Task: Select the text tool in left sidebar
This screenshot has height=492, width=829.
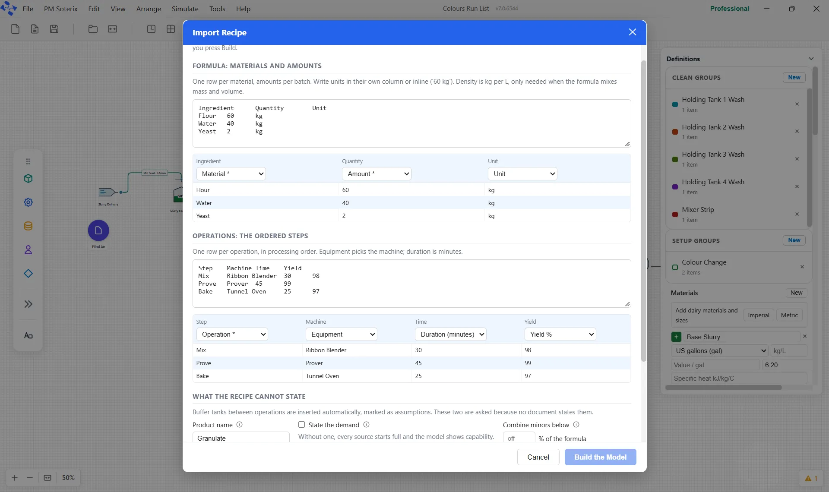Action: point(28,335)
